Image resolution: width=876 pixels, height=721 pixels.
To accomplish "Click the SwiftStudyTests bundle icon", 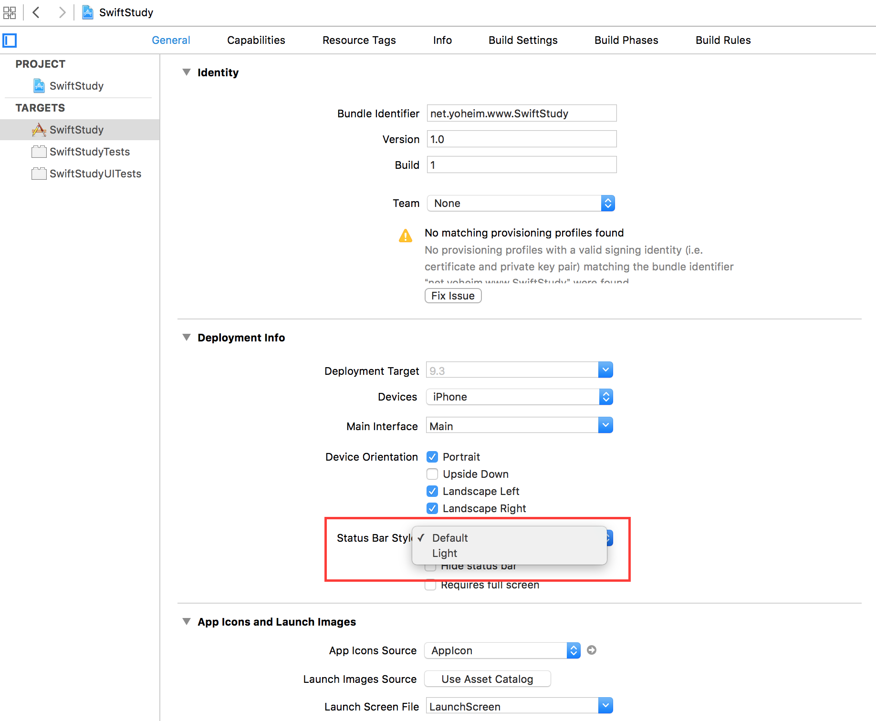I will (39, 152).
